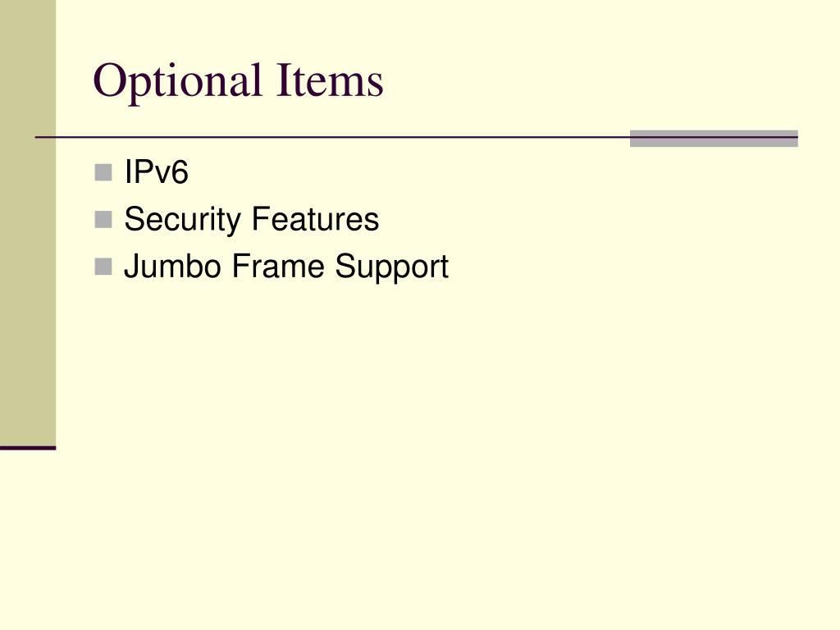This screenshot has height=630, width=840.
Task: Select the 'IPv6' bullet text
Action: pyautogui.click(x=156, y=172)
